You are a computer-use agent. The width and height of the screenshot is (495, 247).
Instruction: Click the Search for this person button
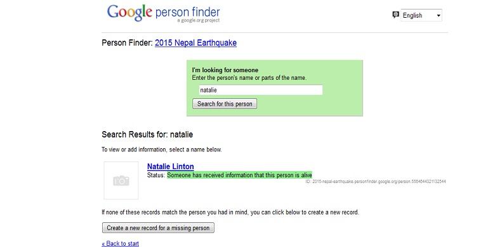[225, 104]
